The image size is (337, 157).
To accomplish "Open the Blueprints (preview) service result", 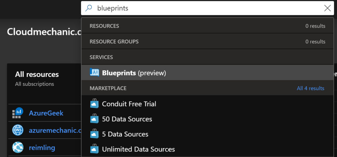I will [207, 73].
